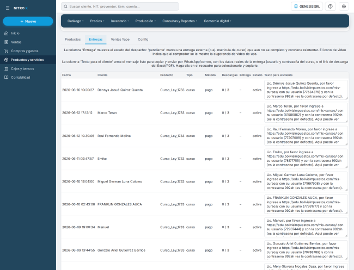Open Compras y gastos in the sidebar
This screenshot has height=270, width=354.
[x=28, y=51]
